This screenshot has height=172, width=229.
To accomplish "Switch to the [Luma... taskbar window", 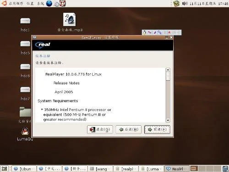I will click(152, 169).
